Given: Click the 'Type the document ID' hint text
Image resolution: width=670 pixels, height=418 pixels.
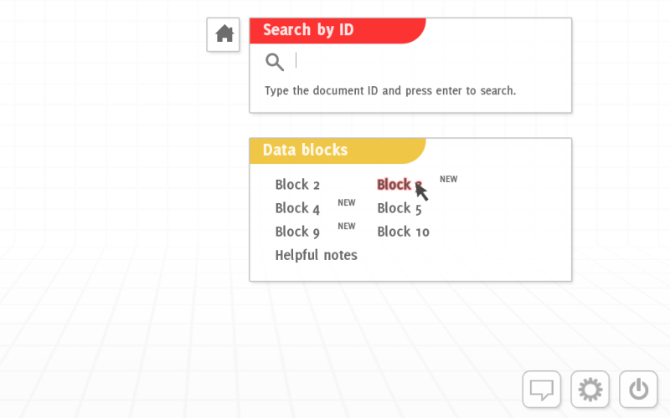Looking at the screenshot, I should [390, 91].
